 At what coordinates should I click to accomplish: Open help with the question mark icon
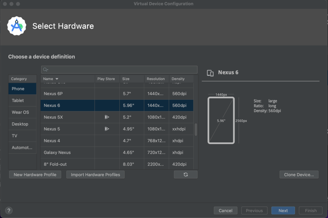click(x=9, y=210)
